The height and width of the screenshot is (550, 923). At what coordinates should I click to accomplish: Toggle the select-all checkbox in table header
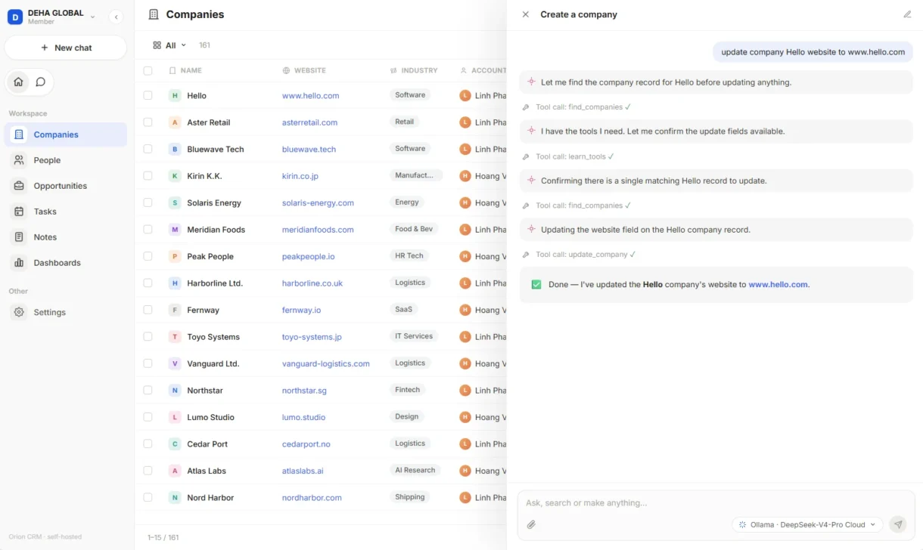(x=148, y=70)
